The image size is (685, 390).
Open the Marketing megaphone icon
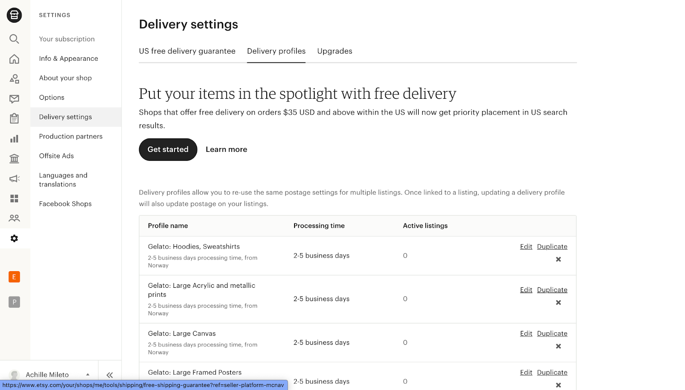pos(14,178)
